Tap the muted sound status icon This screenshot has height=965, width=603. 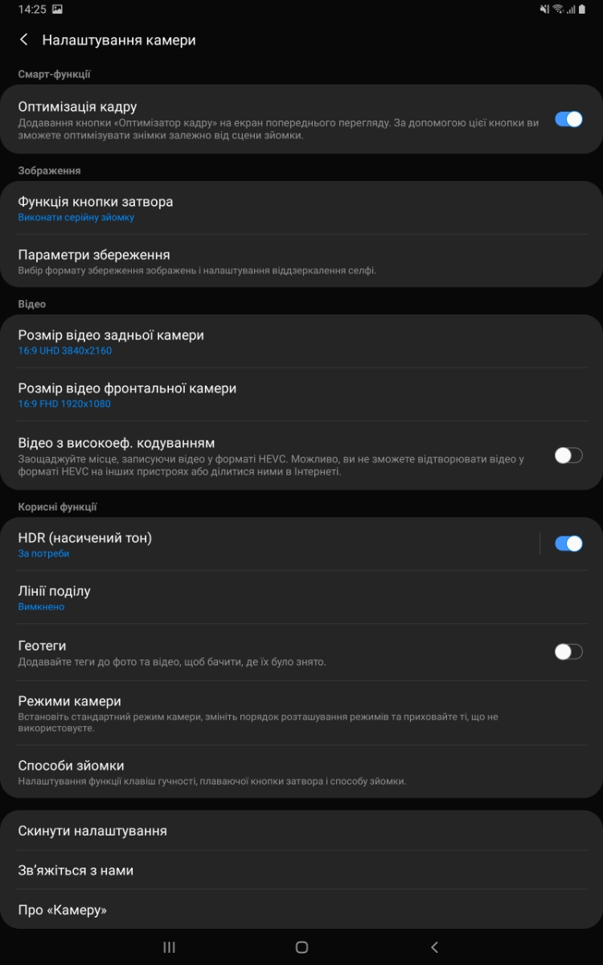coord(545,10)
